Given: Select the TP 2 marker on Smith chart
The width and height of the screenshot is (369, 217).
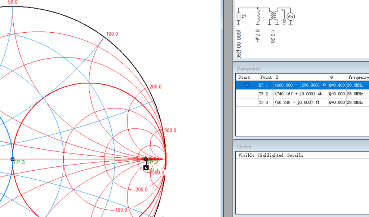Looking at the screenshot, I should tap(146, 159).
